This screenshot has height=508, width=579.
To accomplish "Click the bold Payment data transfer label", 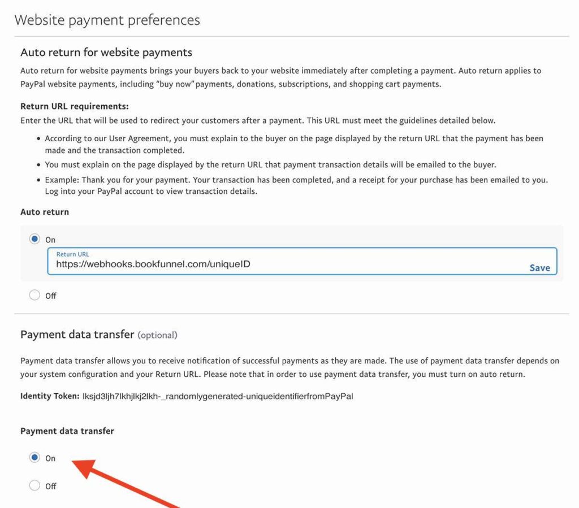I will click(x=67, y=431).
